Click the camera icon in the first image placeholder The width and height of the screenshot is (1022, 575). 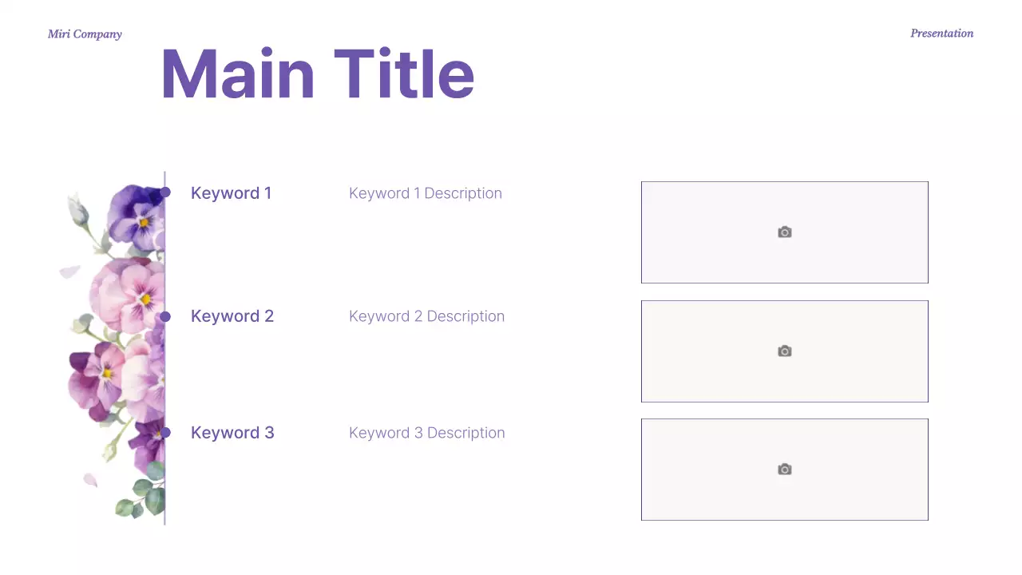(x=785, y=232)
